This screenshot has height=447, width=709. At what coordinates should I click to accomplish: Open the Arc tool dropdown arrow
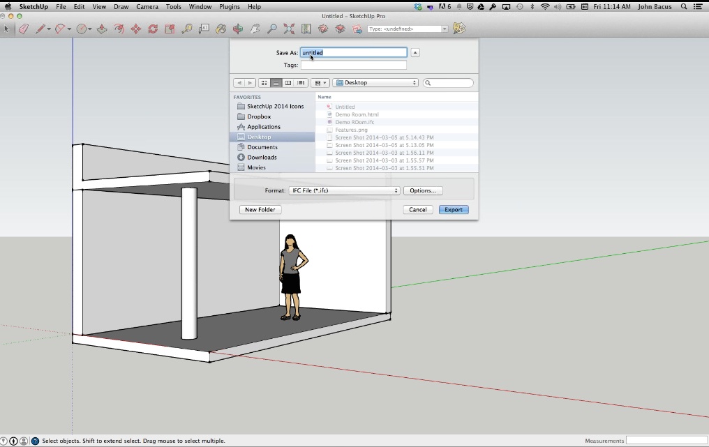[x=69, y=29]
